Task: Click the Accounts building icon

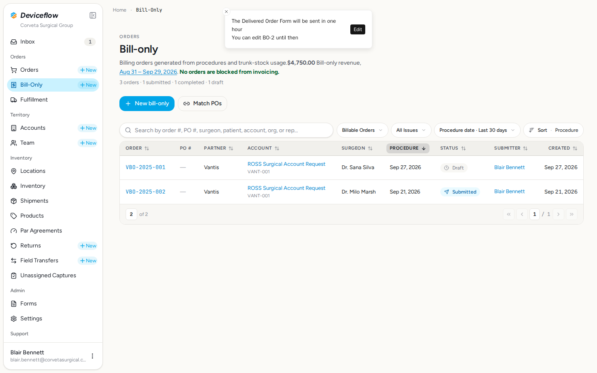Action: pyautogui.click(x=14, y=128)
